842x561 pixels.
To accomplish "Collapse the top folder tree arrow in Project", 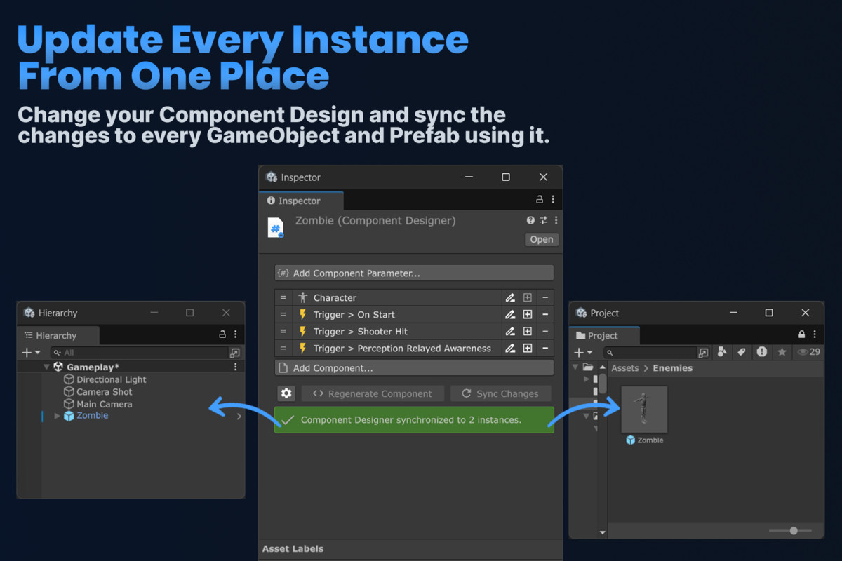I will [x=575, y=367].
